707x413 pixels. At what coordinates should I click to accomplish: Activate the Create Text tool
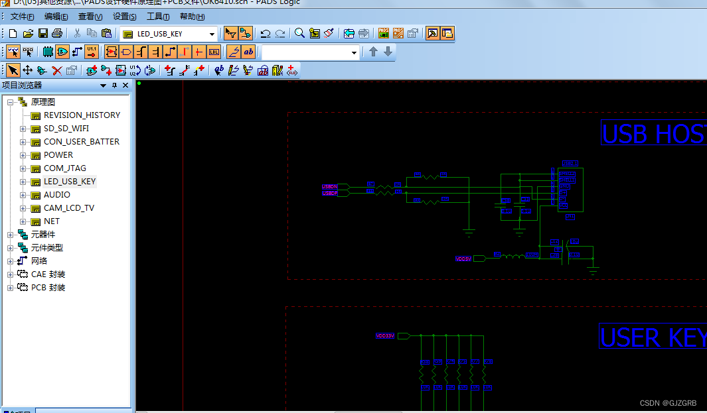point(218,70)
